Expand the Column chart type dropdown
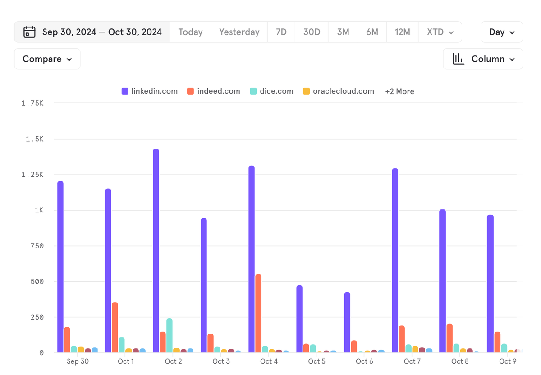This screenshot has width=541, height=375. (483, 59)
